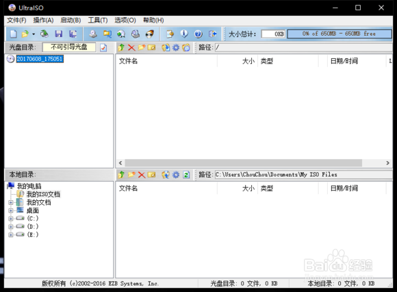Image resolution: width=397 pixels, height=292 pixels.
Task: Click the Add Files icon in main toolbar
Action: (170, 34)
